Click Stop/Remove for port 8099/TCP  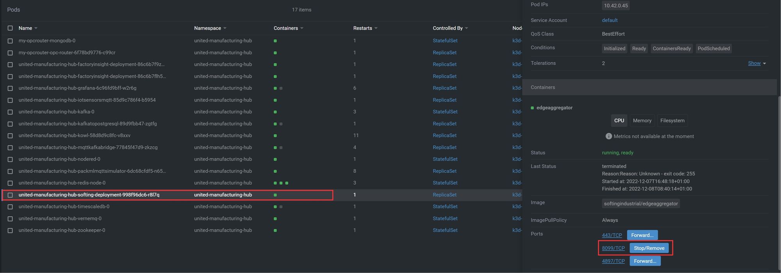click(x=649, y=248)
